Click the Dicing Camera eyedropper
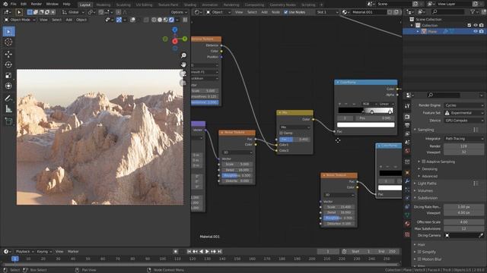Image resolution: width=487 pixels, height=273 pixels. point(481,236)
